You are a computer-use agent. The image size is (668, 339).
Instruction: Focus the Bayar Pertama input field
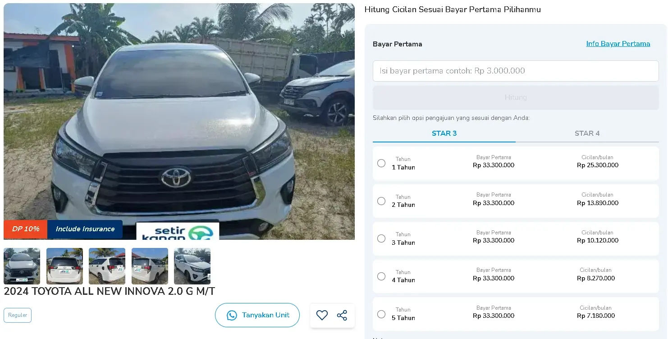point(516,71)
